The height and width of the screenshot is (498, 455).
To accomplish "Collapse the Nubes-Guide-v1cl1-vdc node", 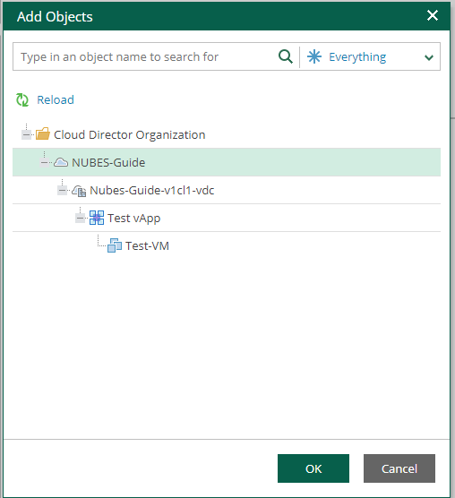I will pos(62,191).
